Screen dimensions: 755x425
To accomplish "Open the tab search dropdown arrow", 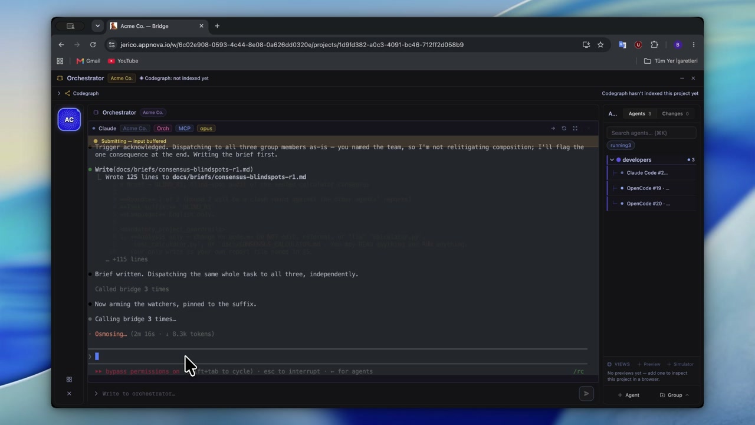I will [97, 26].
